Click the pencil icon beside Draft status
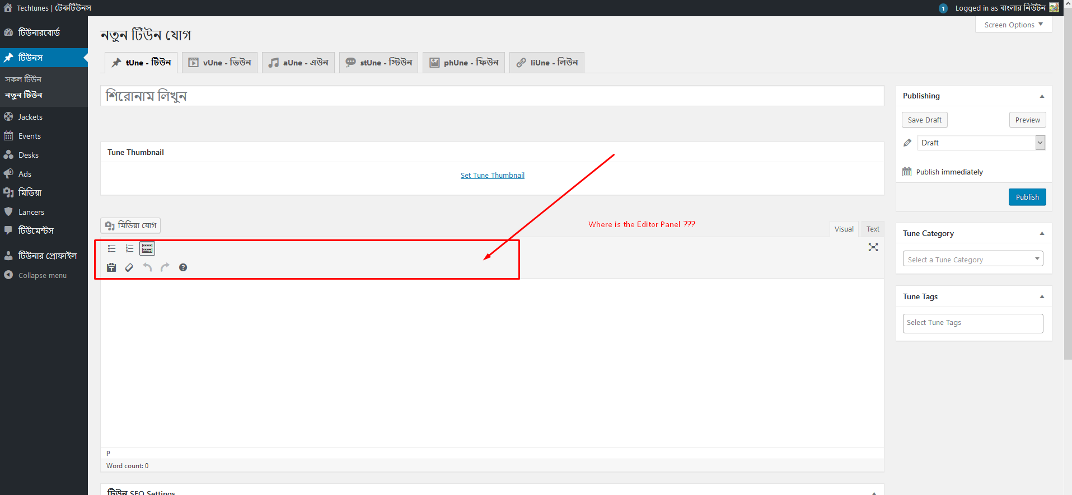 click(907, 143)
